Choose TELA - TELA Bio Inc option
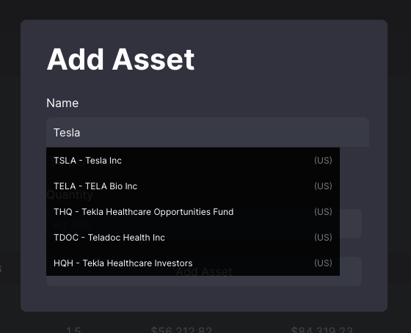Viewport: 411px width, 333px height. [193, 186]
